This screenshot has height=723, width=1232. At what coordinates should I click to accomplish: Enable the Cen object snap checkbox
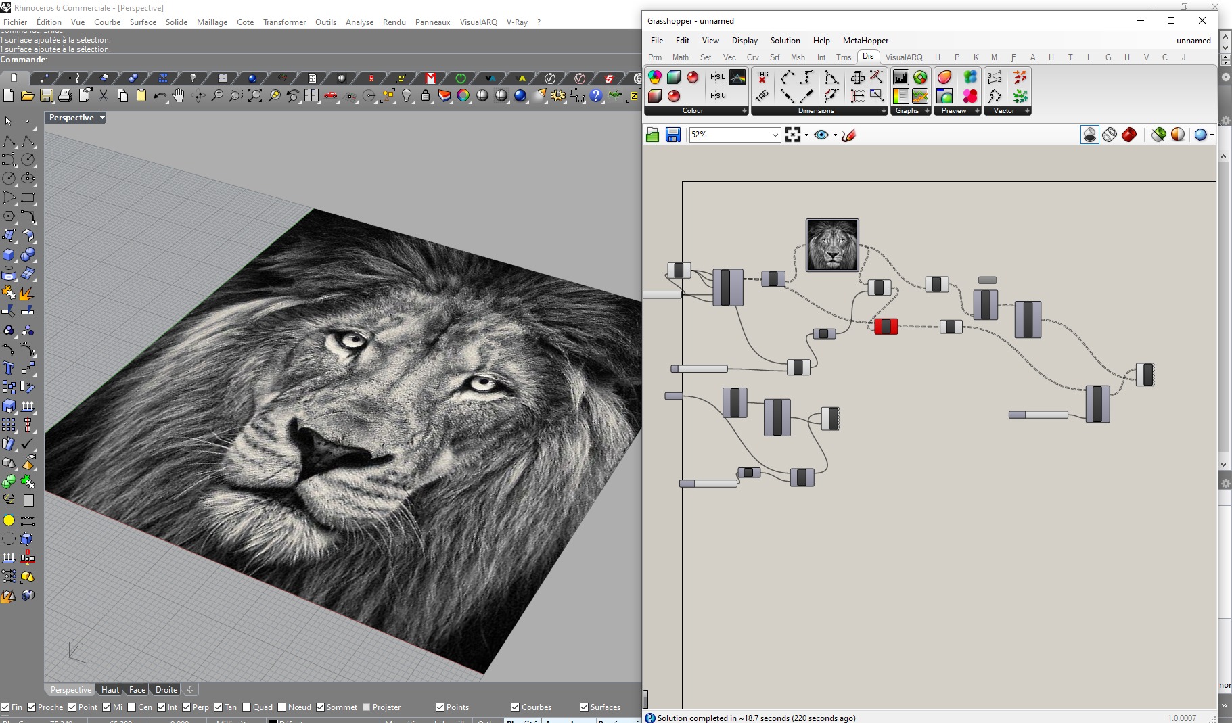click(x=132, y=707)
